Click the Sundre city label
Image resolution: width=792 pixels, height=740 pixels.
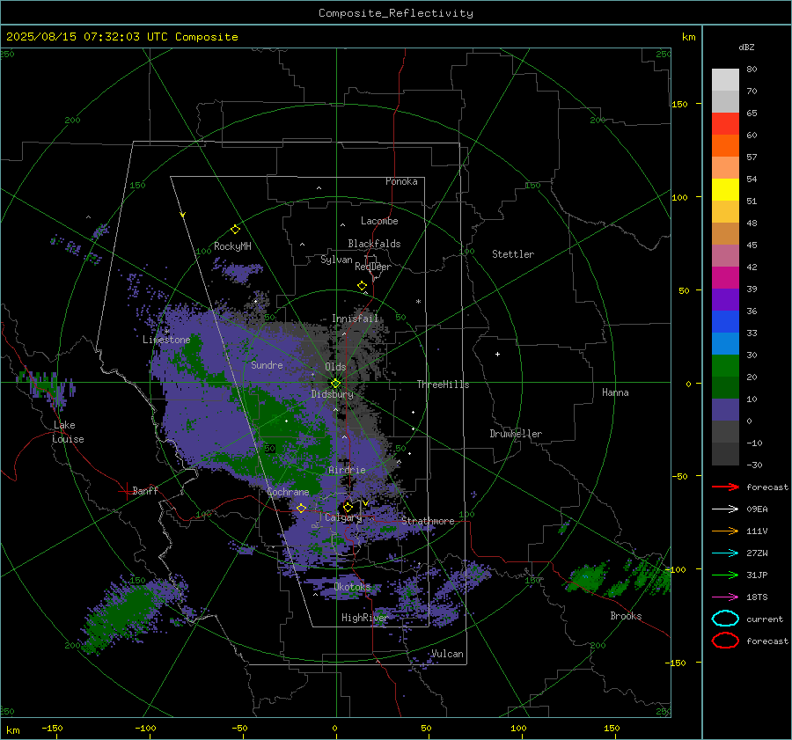[x=267, y=364]
